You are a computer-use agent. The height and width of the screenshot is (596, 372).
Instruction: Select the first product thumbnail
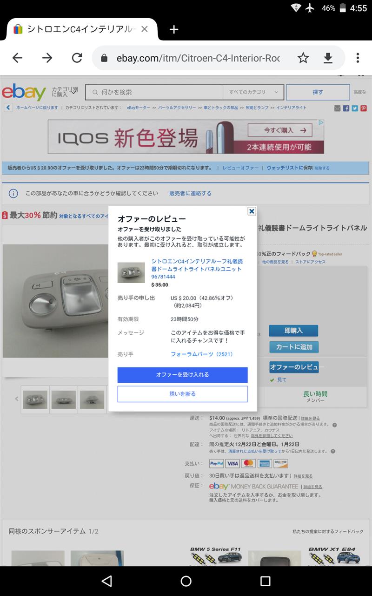click(35, 399)
